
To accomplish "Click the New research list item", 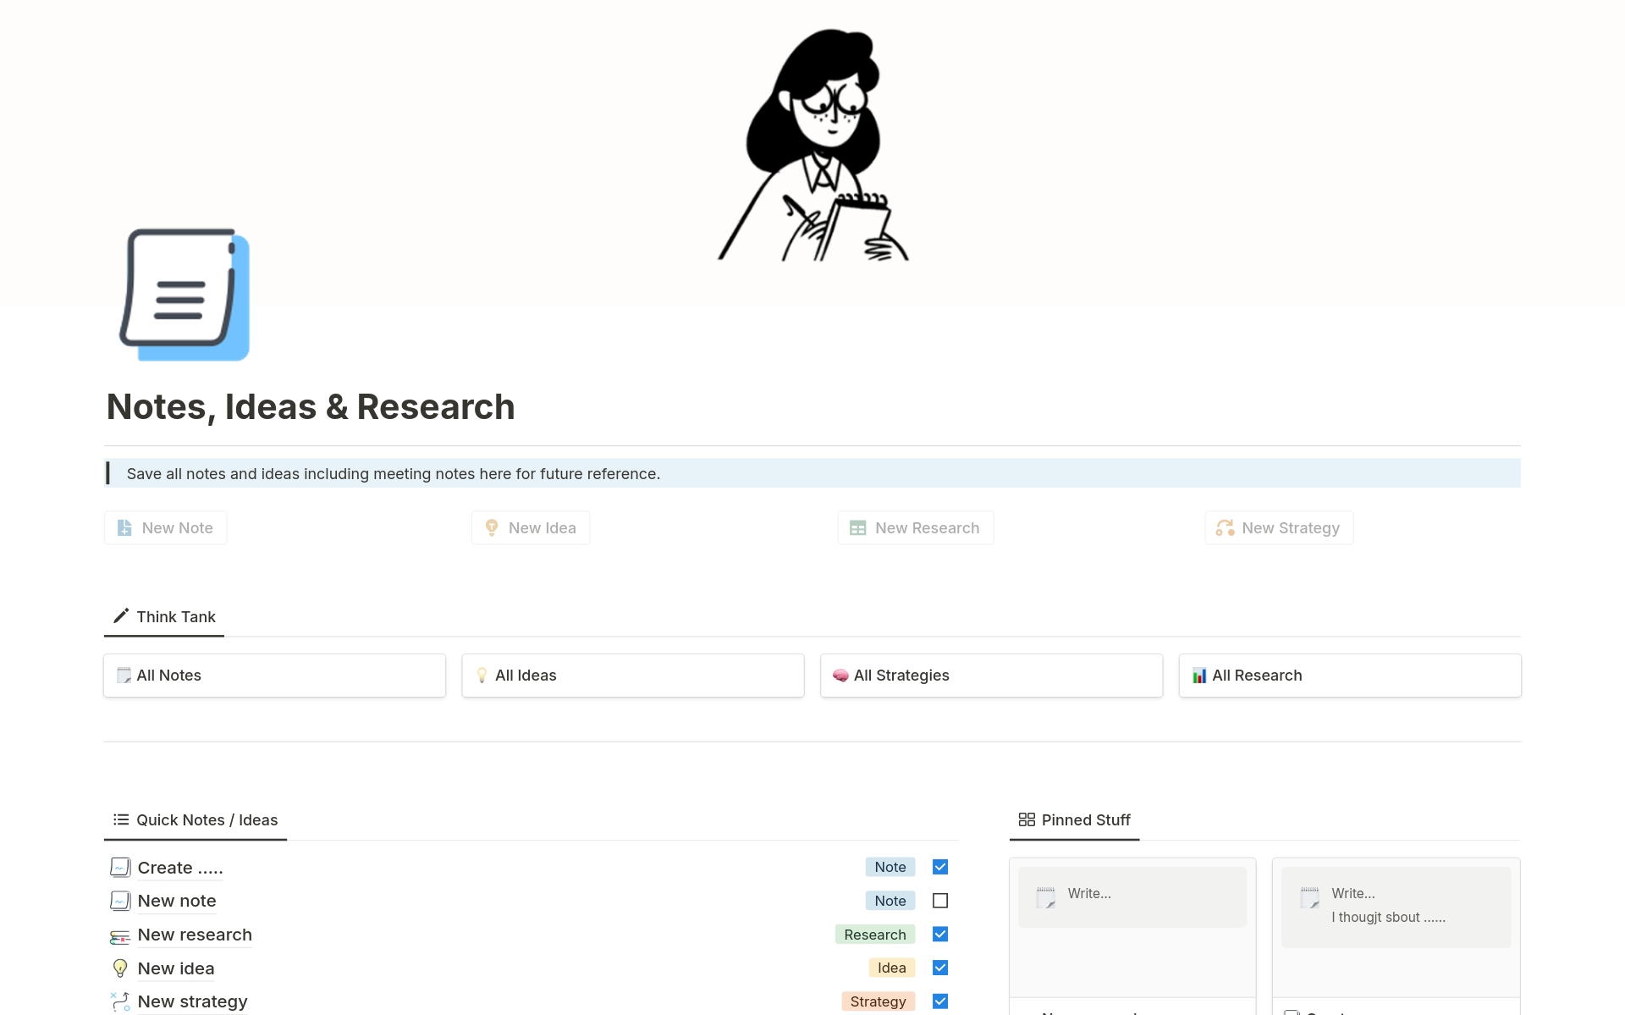I will [x=193, y=933].
